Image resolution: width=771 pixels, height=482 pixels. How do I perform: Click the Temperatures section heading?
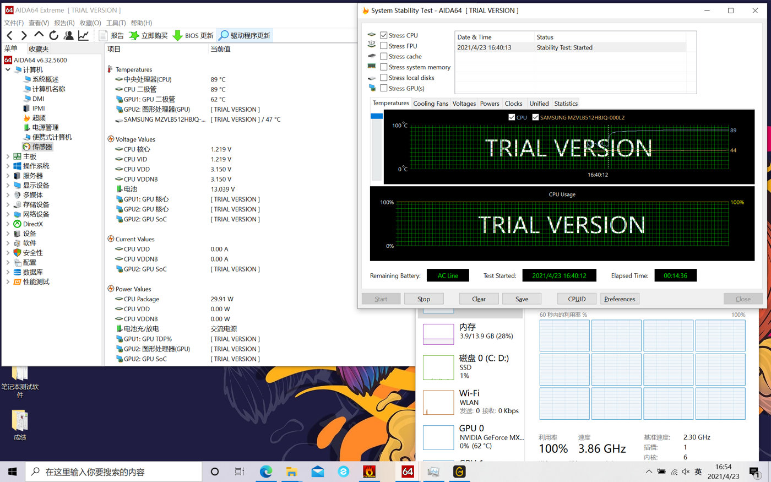click(x=134, y=69)
